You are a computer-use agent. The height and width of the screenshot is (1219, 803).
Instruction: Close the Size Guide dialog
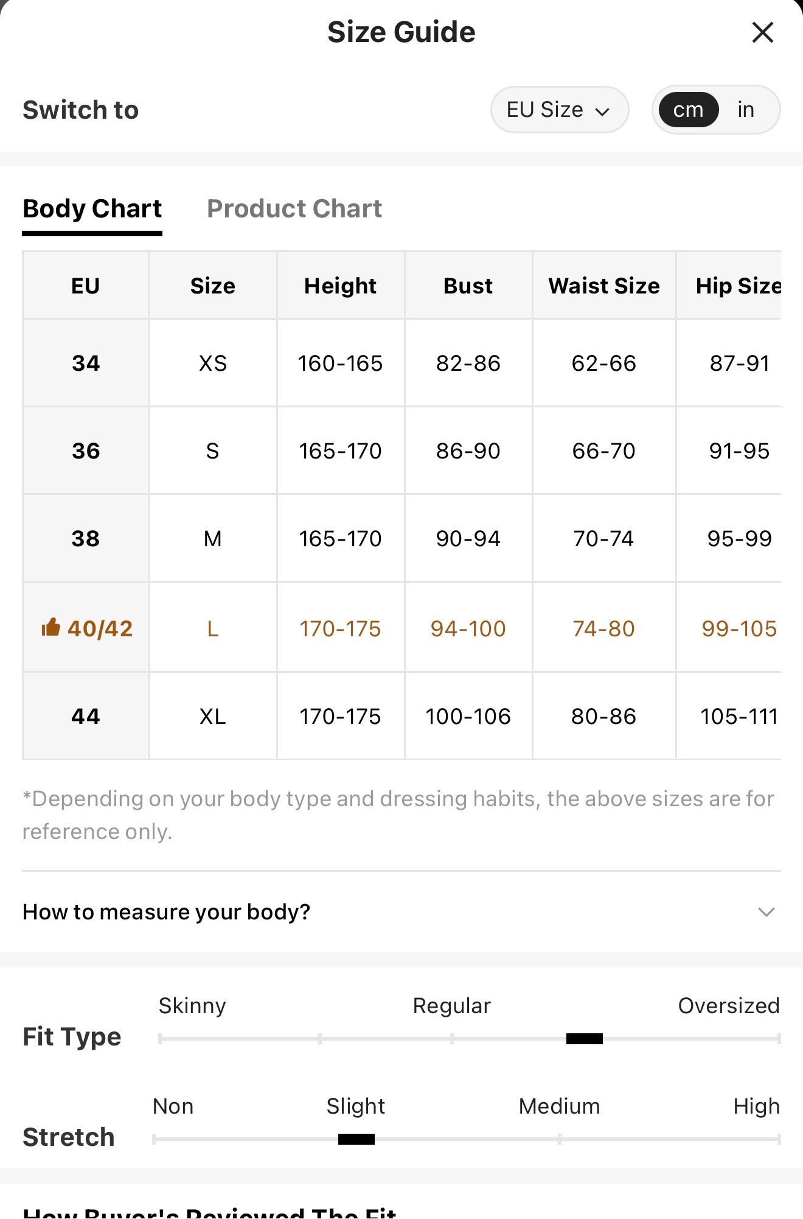[x=762, y=32]
